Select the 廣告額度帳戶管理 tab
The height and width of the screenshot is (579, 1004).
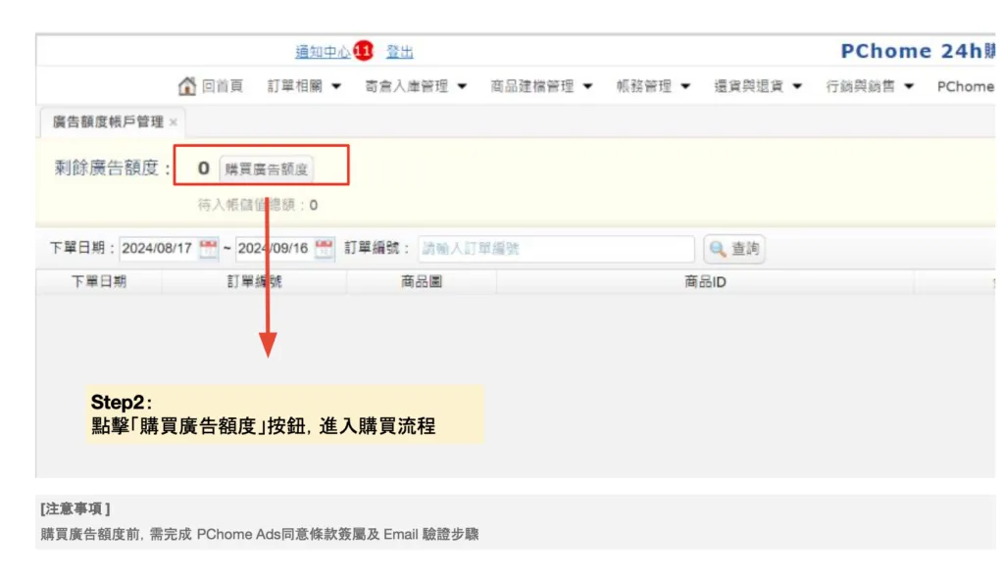[108, 122]
